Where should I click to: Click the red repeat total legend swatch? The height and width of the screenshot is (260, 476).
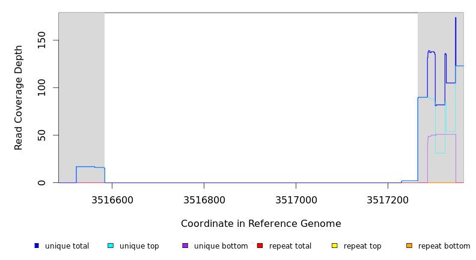pyautogui.click(x=260, y=246)
